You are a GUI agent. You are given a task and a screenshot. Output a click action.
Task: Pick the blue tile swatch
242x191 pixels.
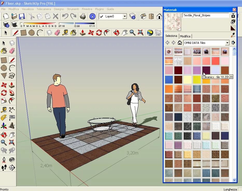[169, 80]
